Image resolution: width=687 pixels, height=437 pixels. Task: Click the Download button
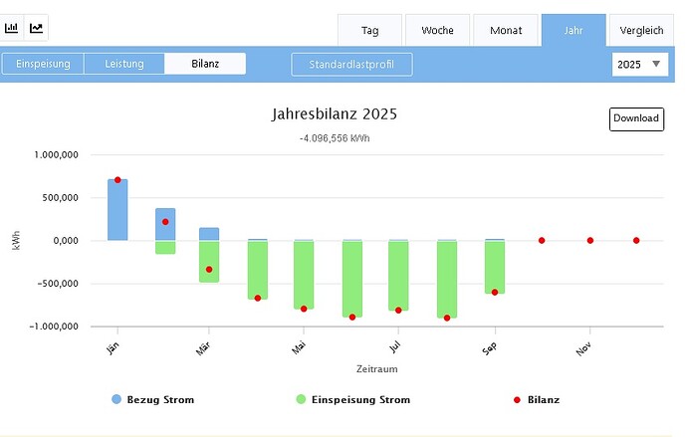tap(635, 118)
